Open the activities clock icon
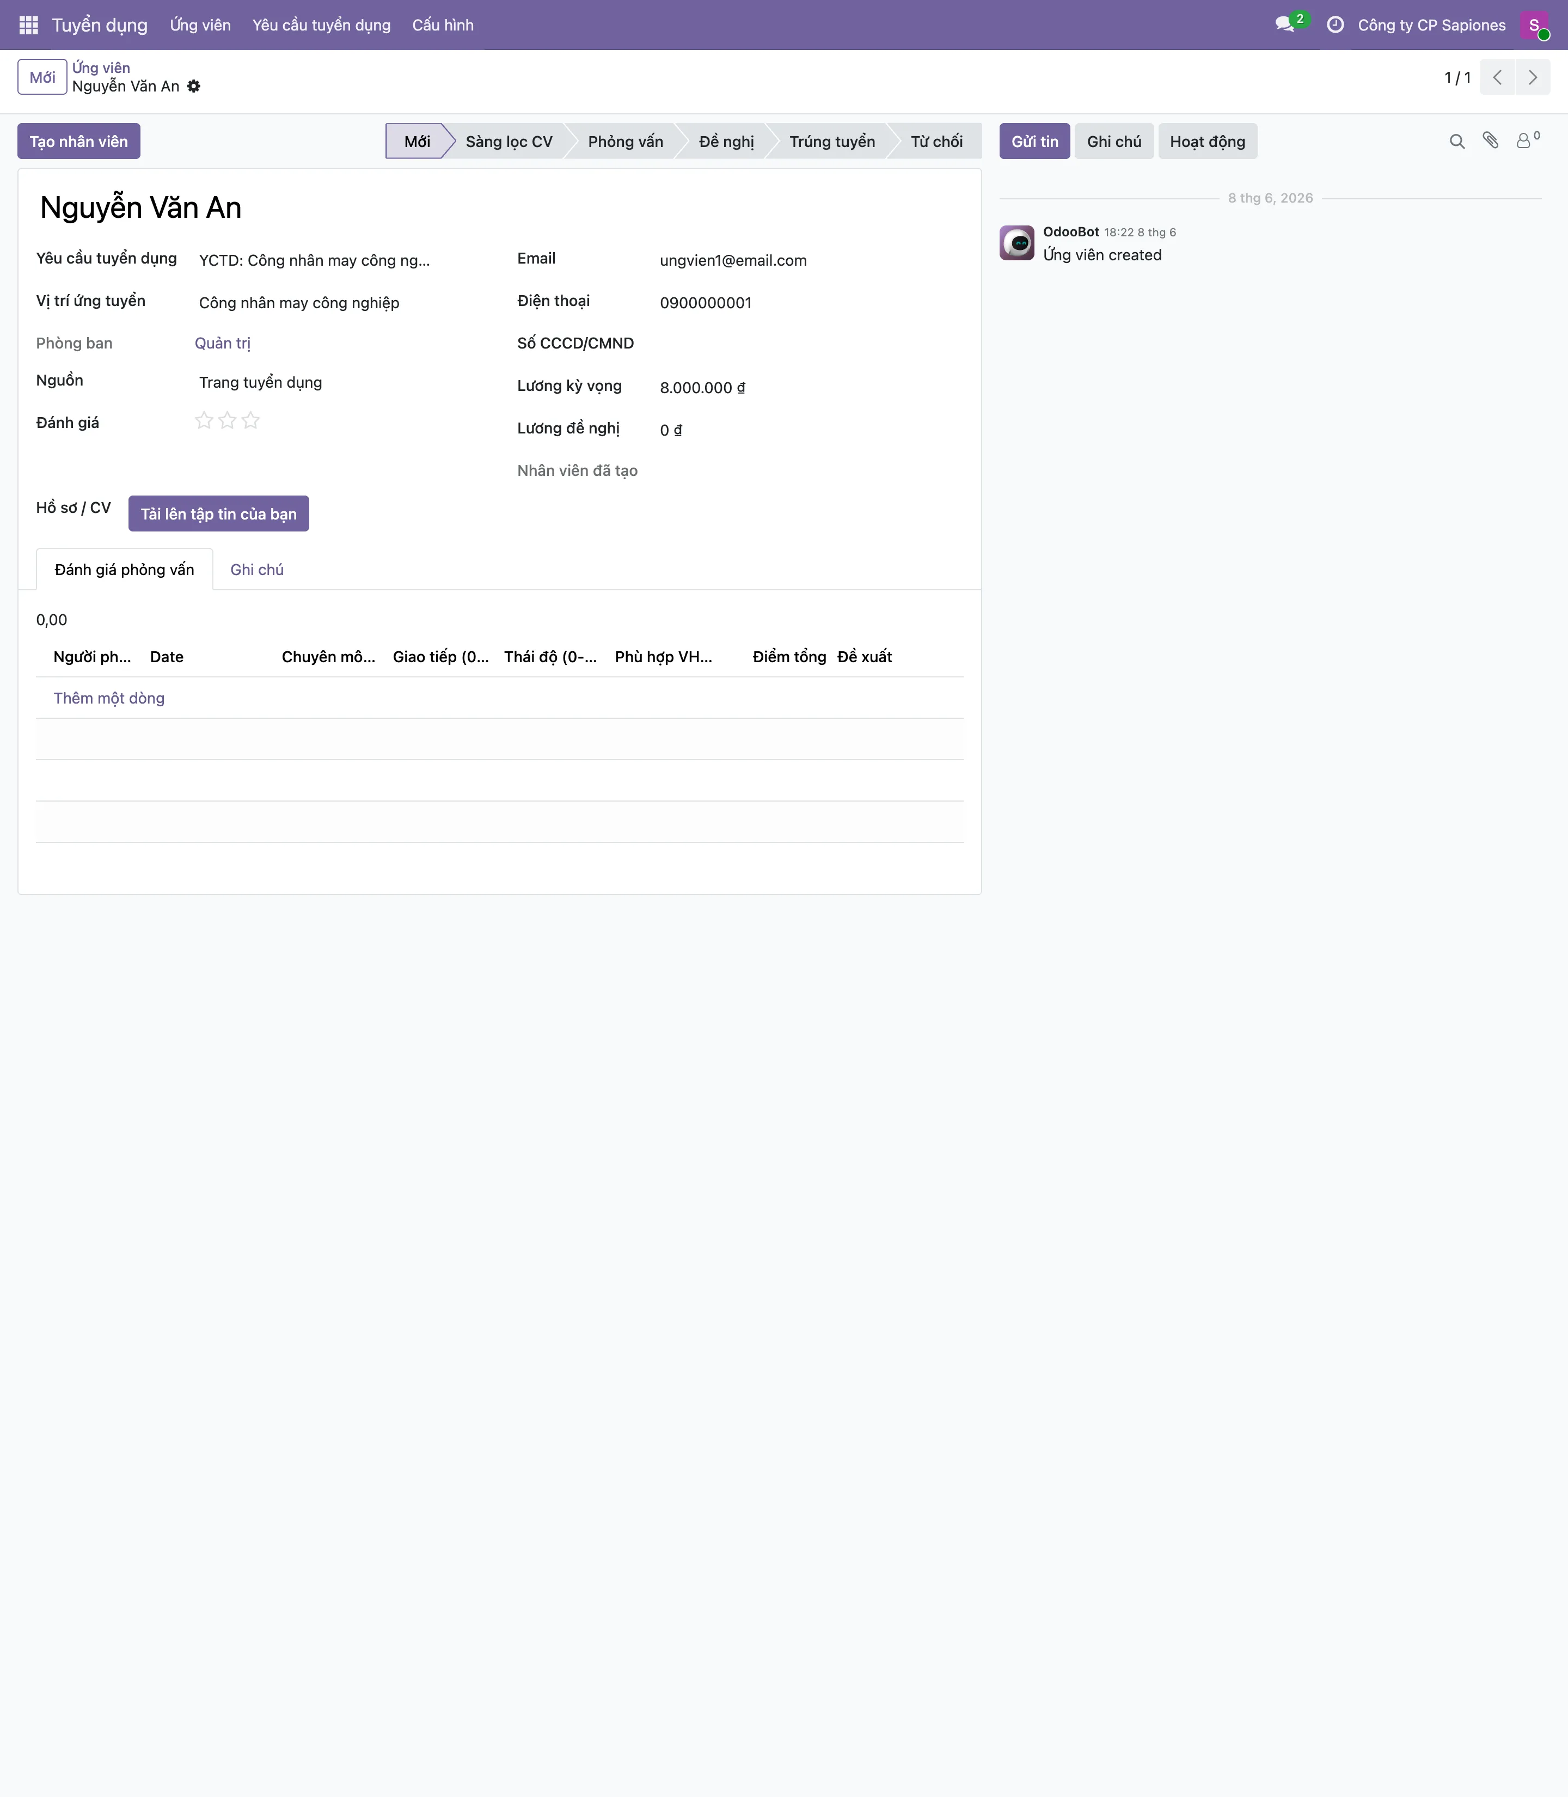Viewport: 1568px width, 1797px height. (1335, 26)
